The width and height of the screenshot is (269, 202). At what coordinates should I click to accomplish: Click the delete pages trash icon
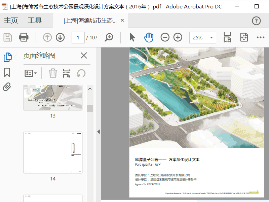tap(53, 73)
